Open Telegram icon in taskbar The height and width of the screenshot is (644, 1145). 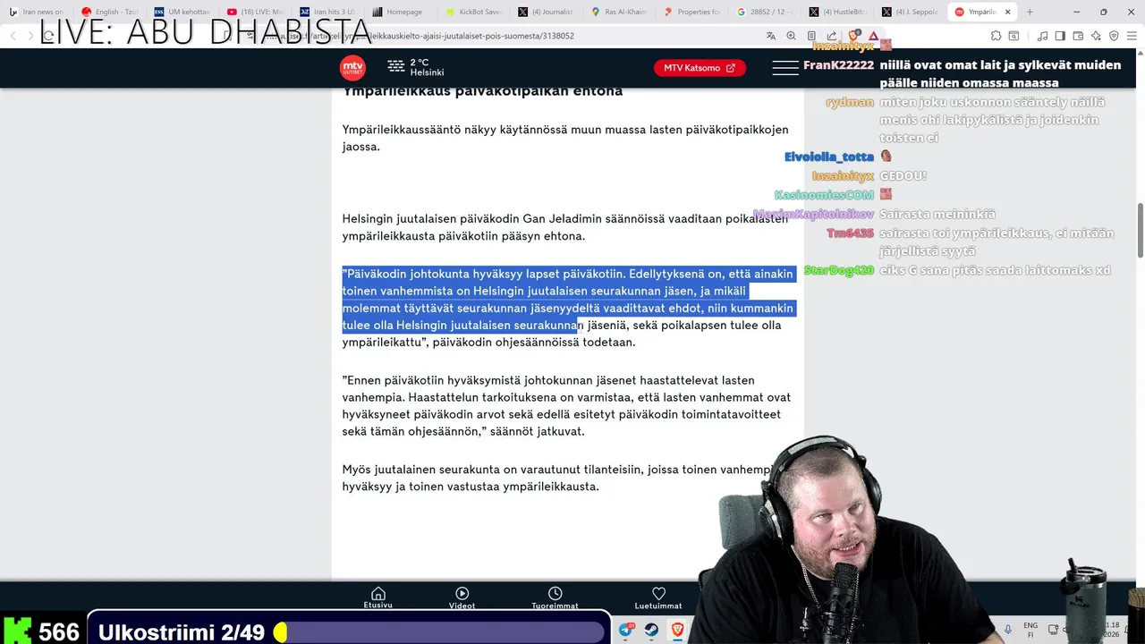pyautogui.click(x=626, y=630)
